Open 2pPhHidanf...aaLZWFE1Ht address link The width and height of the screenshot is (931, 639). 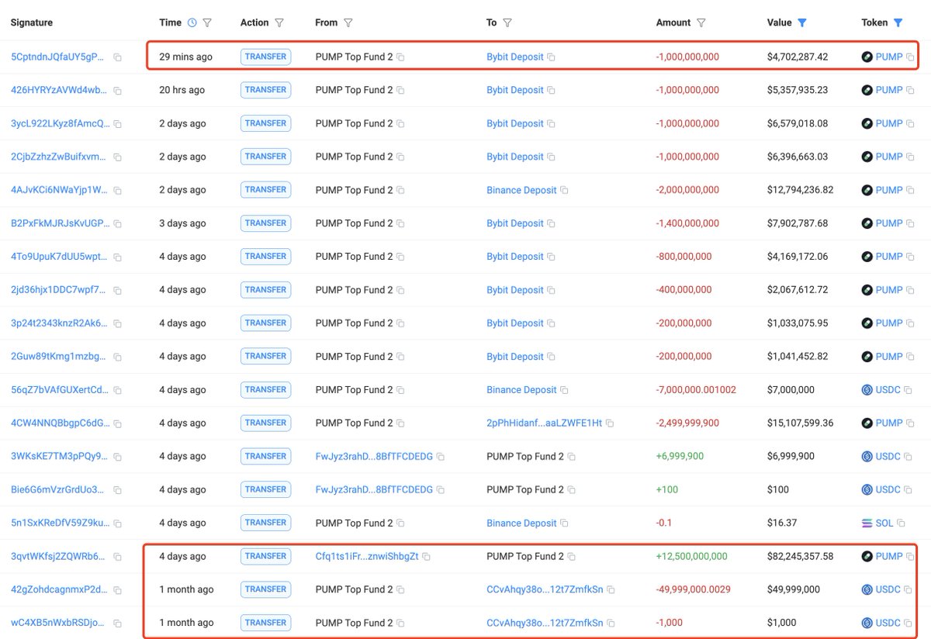(545, 423)
